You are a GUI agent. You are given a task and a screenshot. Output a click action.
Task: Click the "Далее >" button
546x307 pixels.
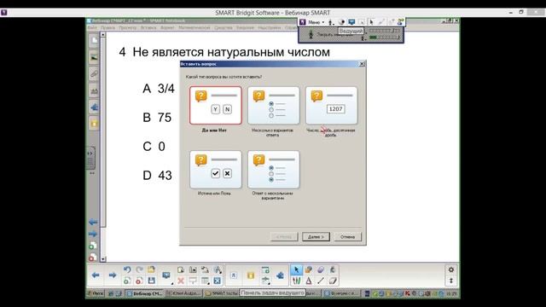coord(316,237)
